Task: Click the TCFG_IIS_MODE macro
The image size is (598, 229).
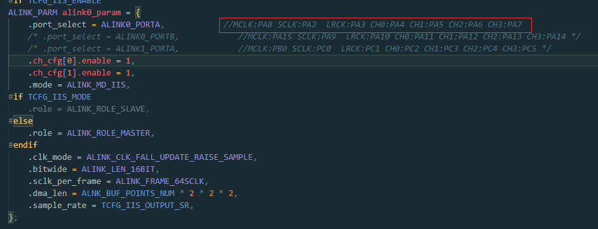Action: [x=60, y=97]
